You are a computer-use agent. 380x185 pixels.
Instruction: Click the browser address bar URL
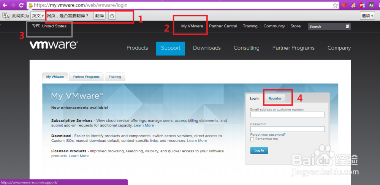[81, 5]
